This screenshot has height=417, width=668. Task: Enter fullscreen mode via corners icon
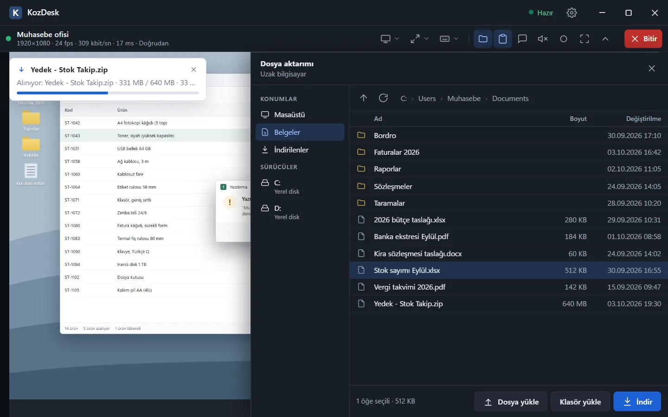(x=584, y=39)
